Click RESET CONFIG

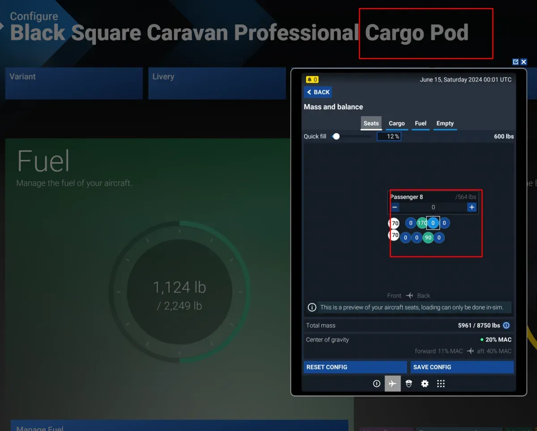(x=355, y=367)
